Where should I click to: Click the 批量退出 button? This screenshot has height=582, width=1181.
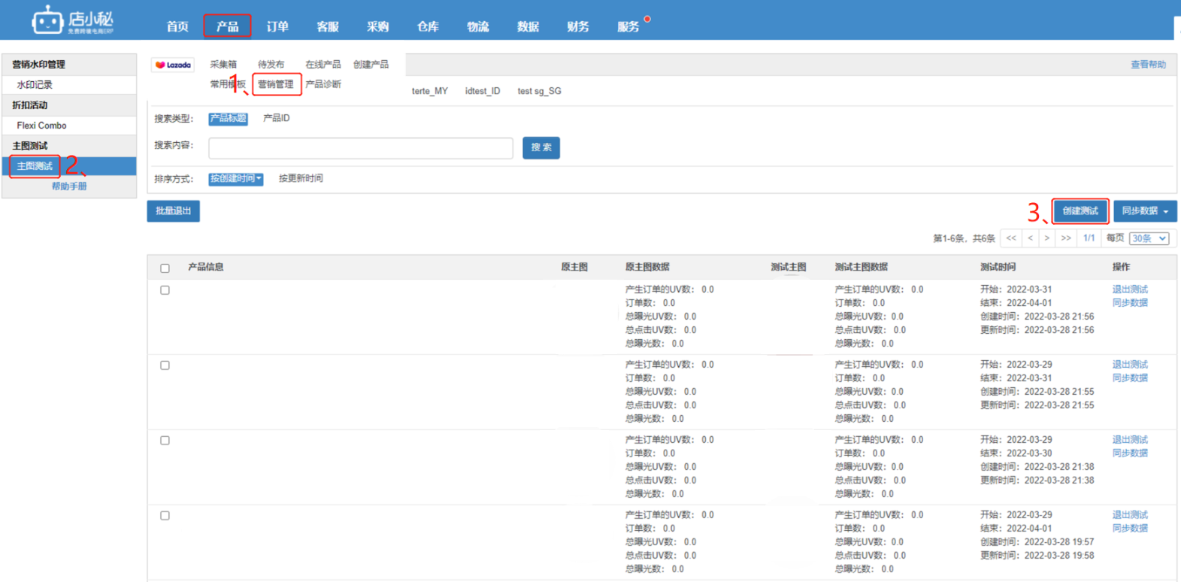pyautogui.click(x=173, y=211)
